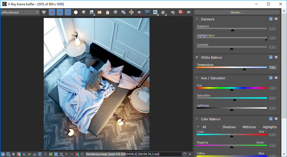Viewport: 287px width, 157px height.
Task: Enable the Exposure correction
Action: click(x=197, y=19)
